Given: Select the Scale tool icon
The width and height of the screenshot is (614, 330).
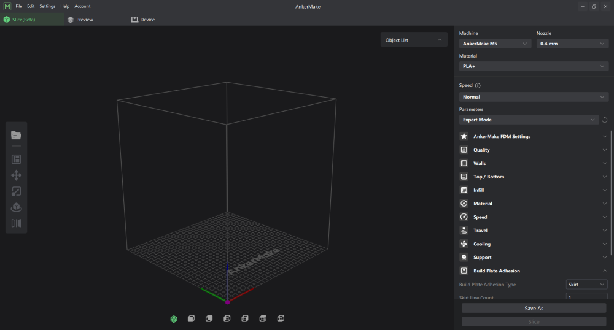Looking at the screenshot, I should point(16,191).
